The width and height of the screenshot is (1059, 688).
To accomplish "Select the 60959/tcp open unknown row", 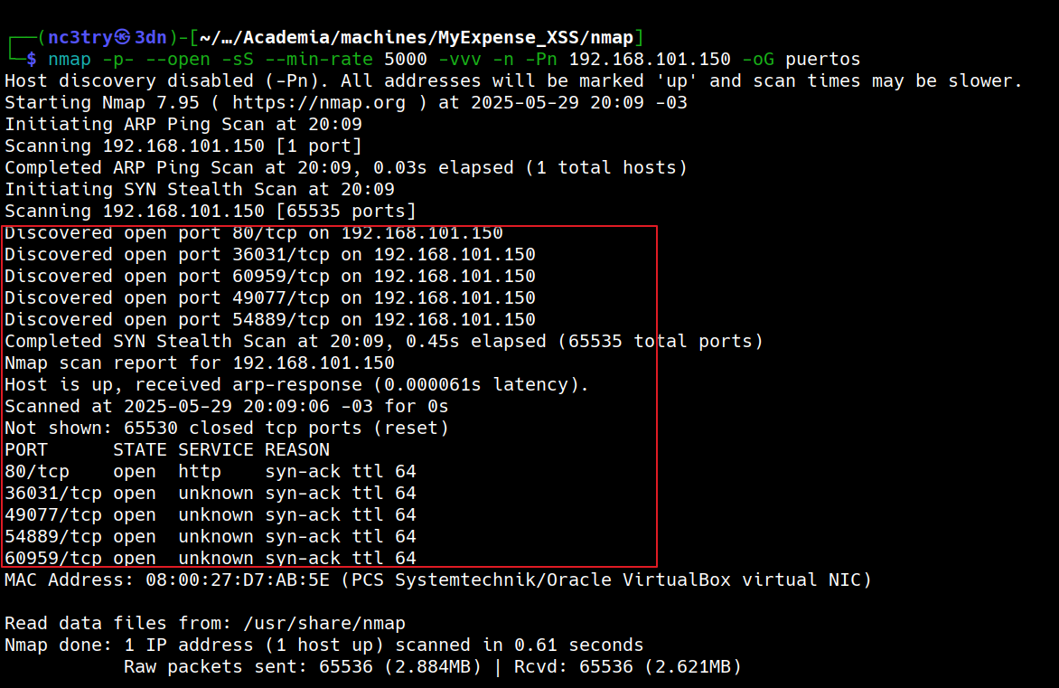I will pyautogui.click(x=210, y=558).
